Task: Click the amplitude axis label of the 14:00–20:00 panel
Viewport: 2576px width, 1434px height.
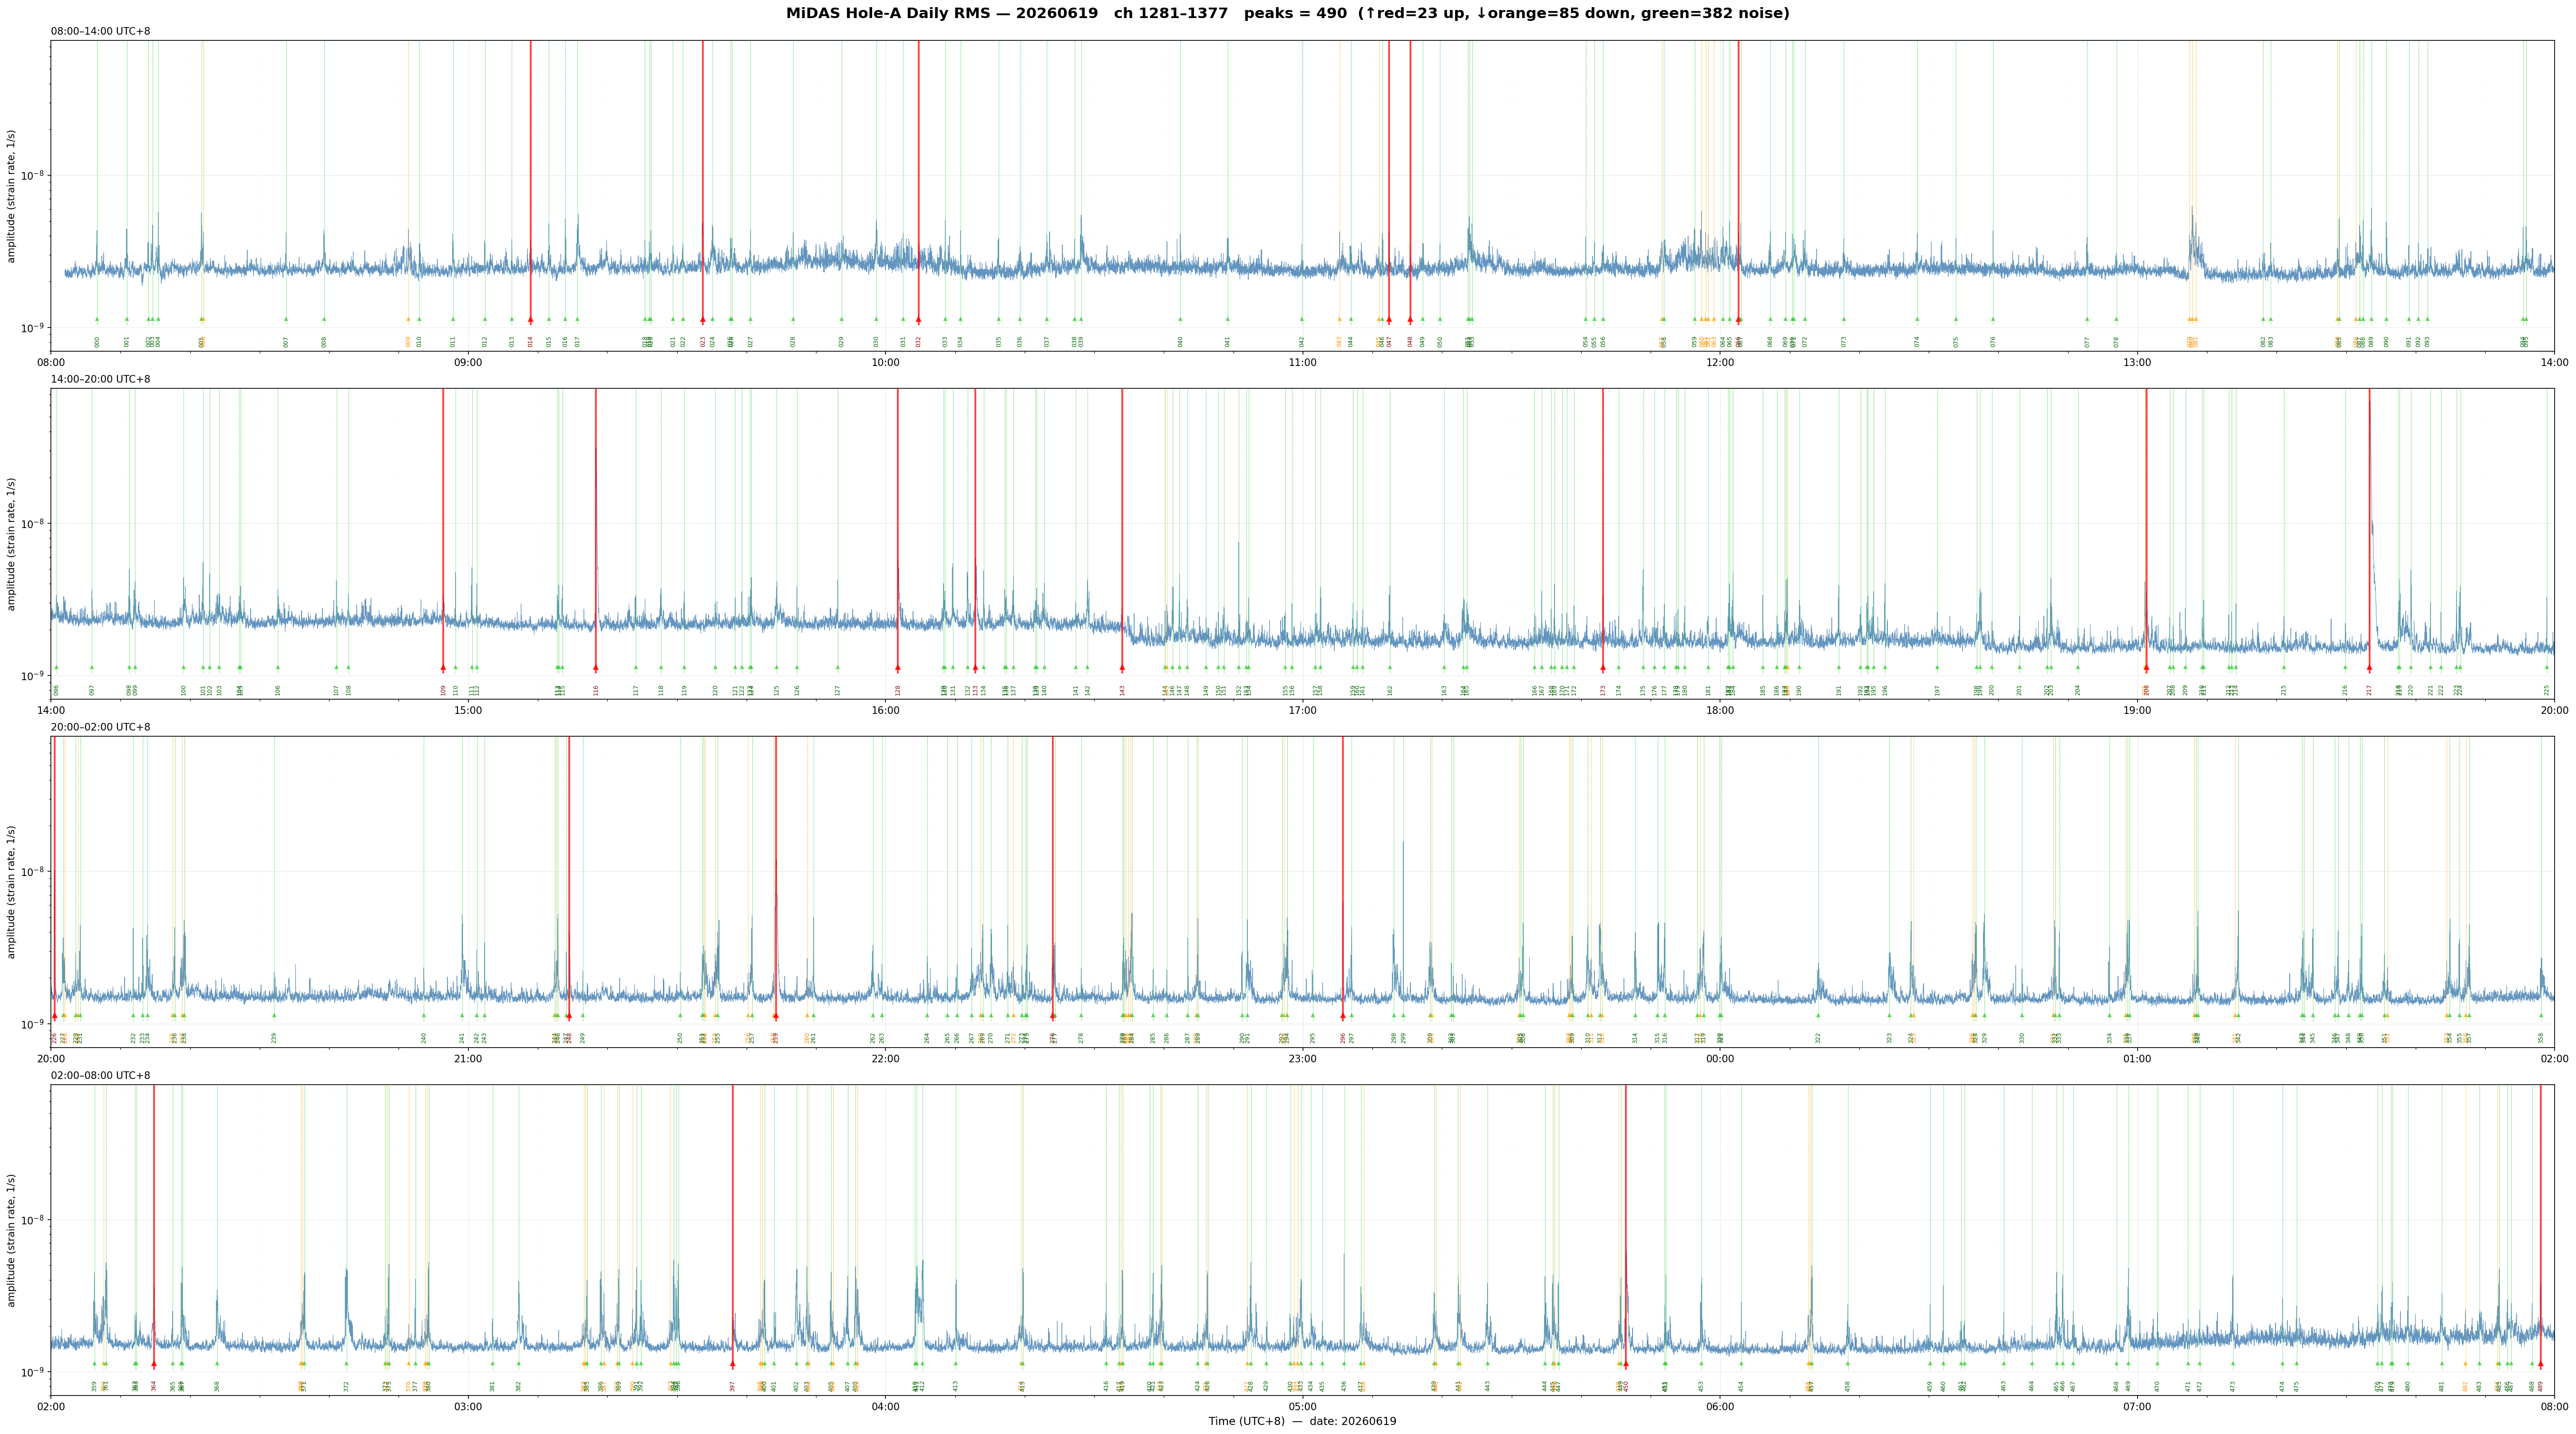Action: pyautogui.click(x=12, y=544)
